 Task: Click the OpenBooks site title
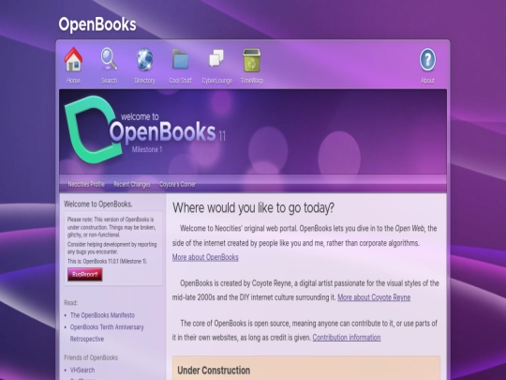pyautogui.click(x=97, y=24)
